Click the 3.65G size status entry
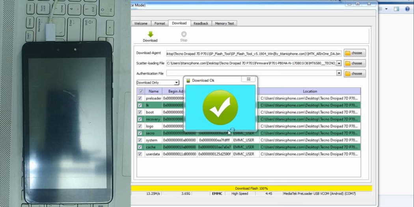Viewport: 414px width, 207px height. pyautogui.click(x=186, y=194)
